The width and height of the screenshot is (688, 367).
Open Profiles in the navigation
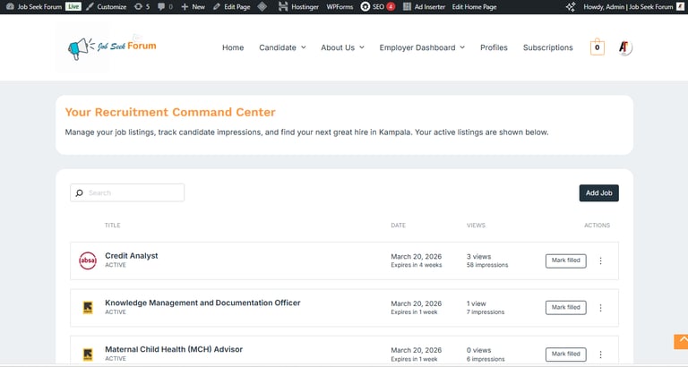point(494,47)
